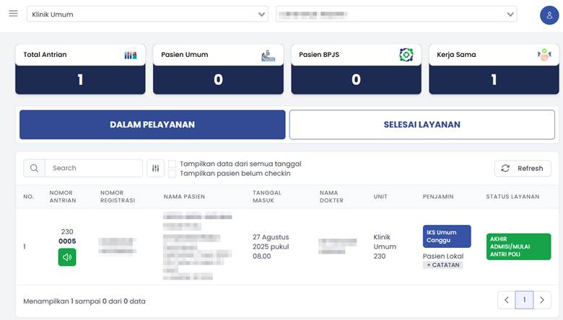Switch to Dalam Pelayanan tab

click(x=152, y=125)
